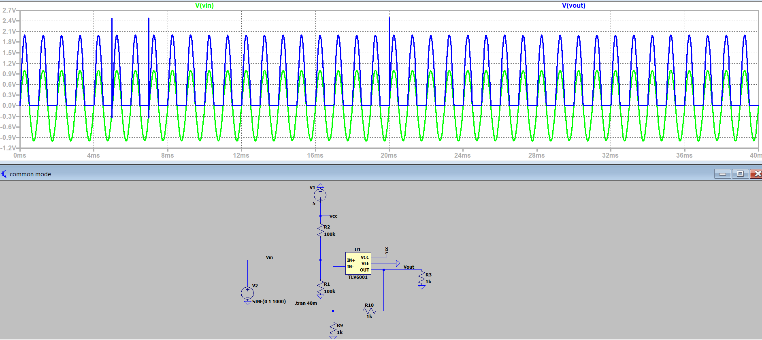This screenshot has height=340, width=762.
Task: Click the V2 sine source symbol
Action: pyautogui.click(x=247, y=293)
